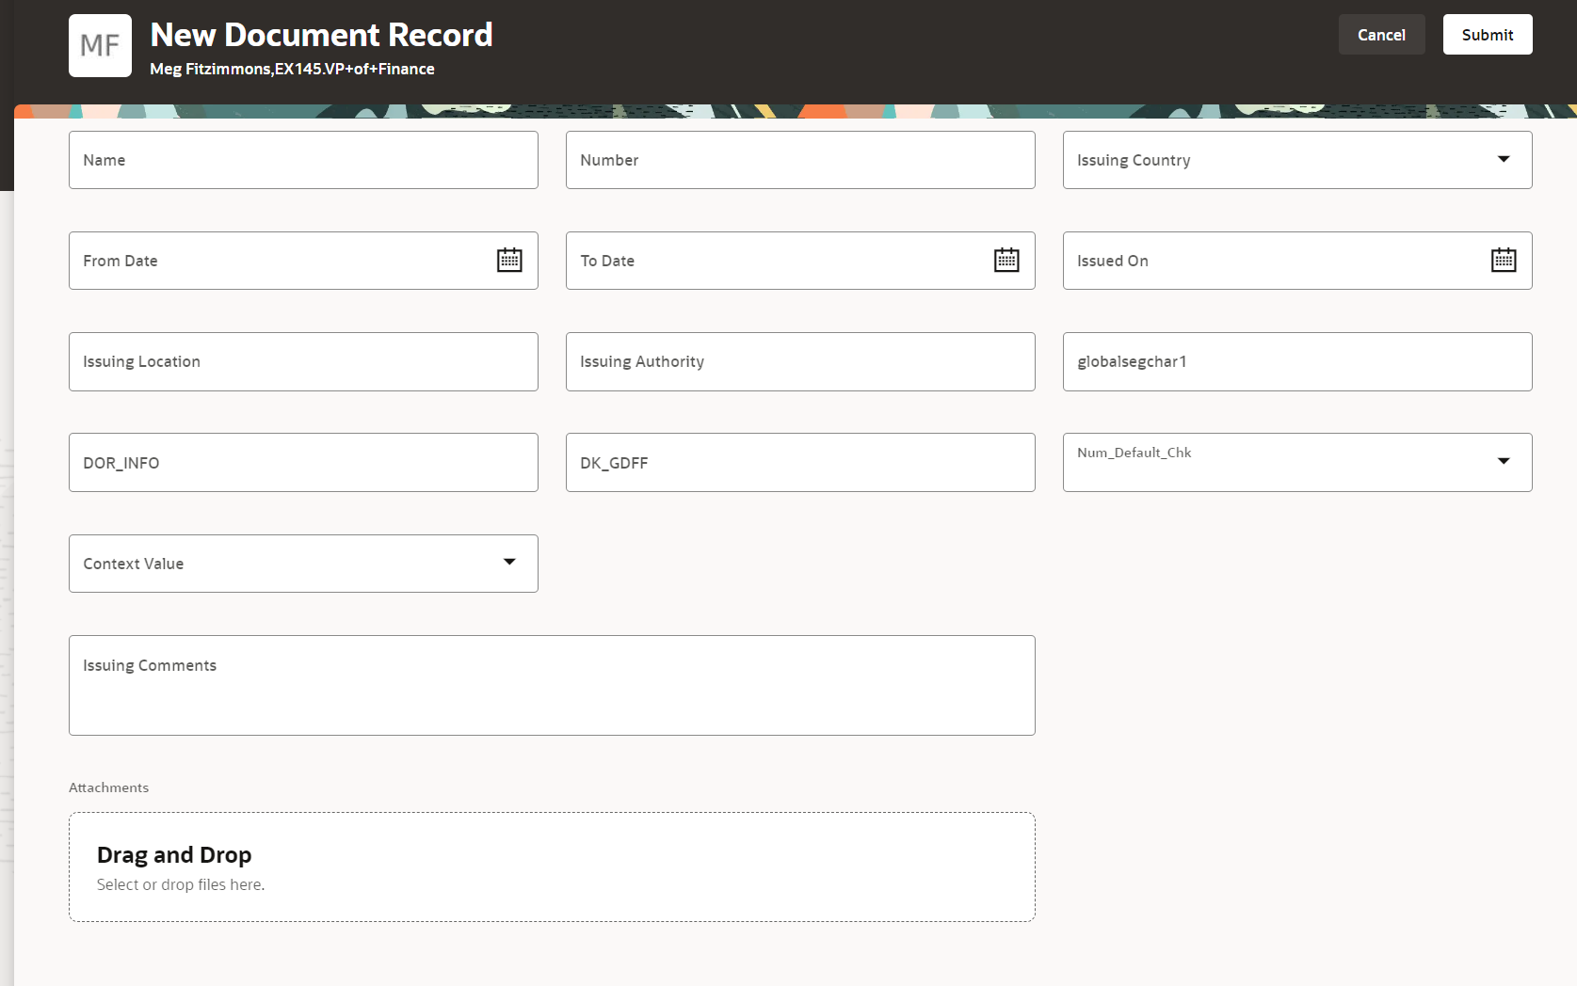Focus the globalsegchar1 field

(1297, 361)
